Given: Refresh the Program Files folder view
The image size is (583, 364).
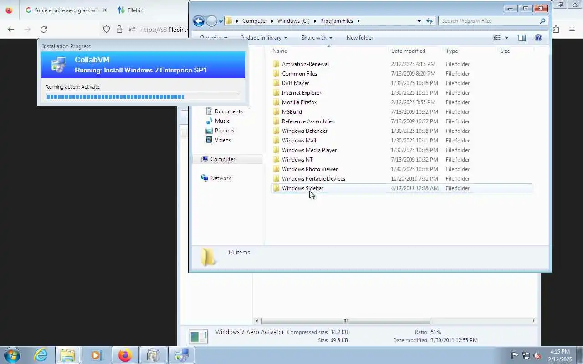Looking at the screenshot, I should (430, 21).
